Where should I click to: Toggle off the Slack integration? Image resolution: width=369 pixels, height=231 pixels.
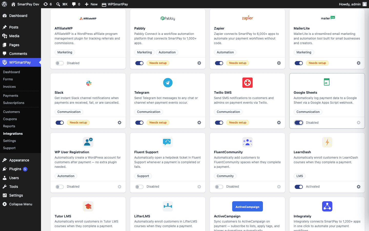point(60,123)
